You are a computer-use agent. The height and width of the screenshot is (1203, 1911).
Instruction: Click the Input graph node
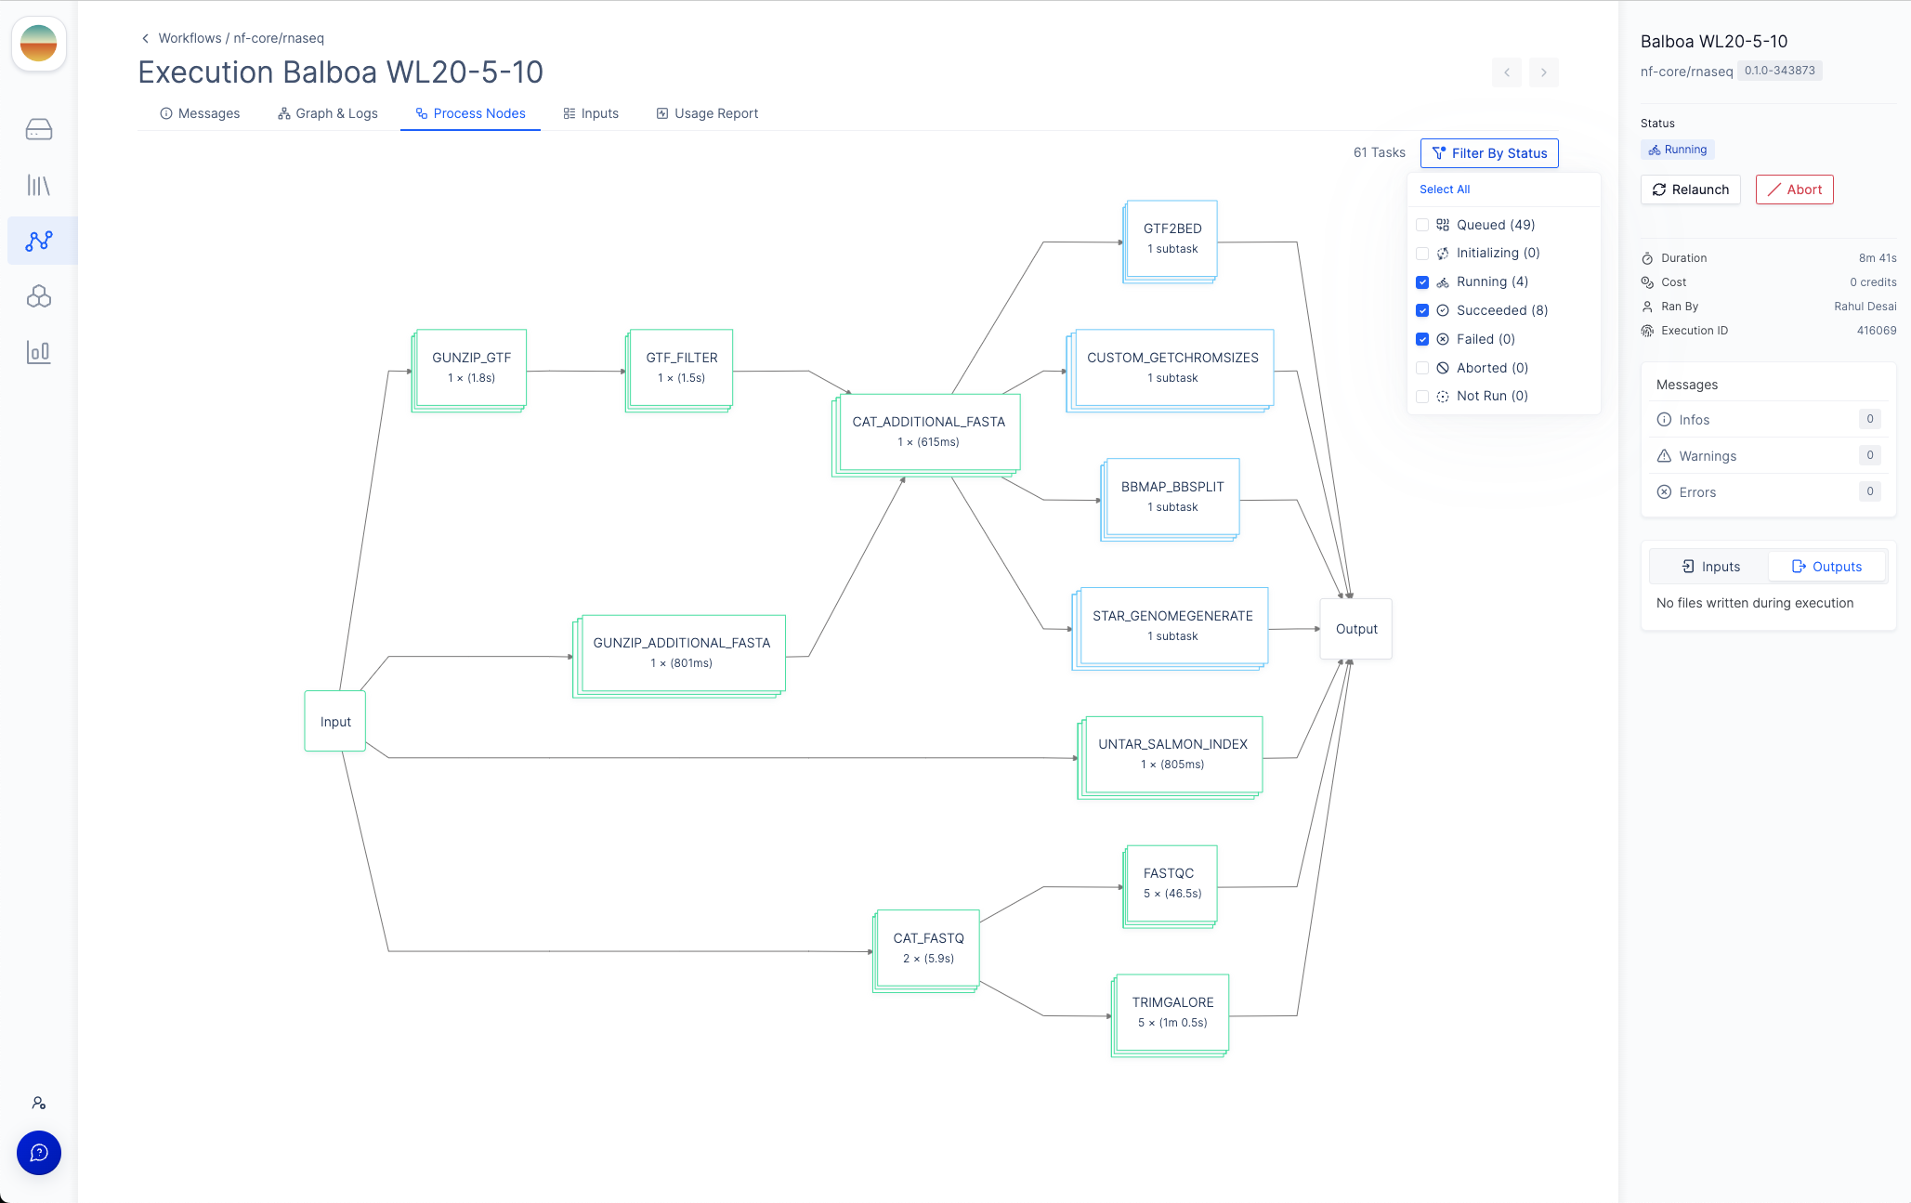(335, 722)
